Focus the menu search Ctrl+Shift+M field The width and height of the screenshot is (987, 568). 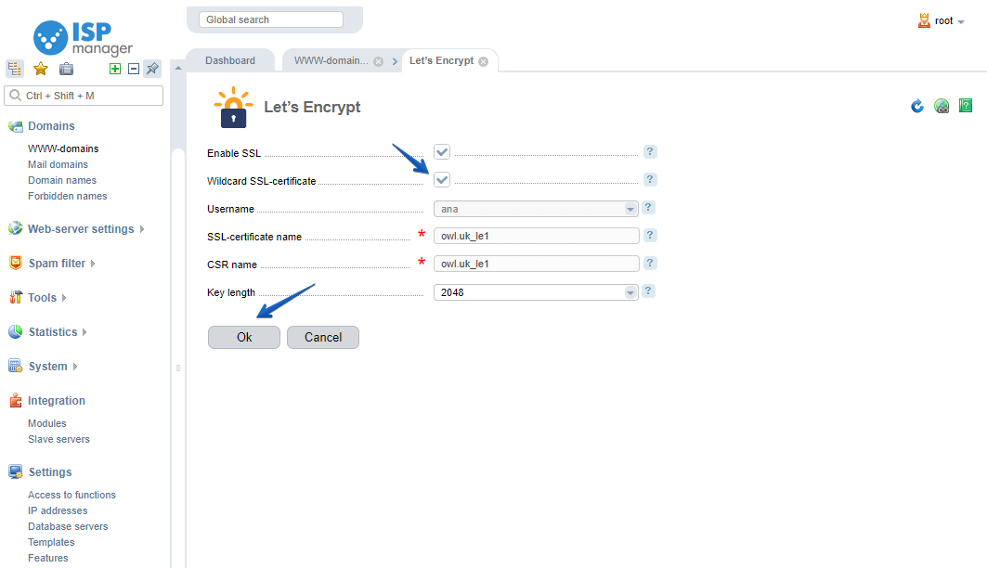pyautogui.click(x=84, y=96)
